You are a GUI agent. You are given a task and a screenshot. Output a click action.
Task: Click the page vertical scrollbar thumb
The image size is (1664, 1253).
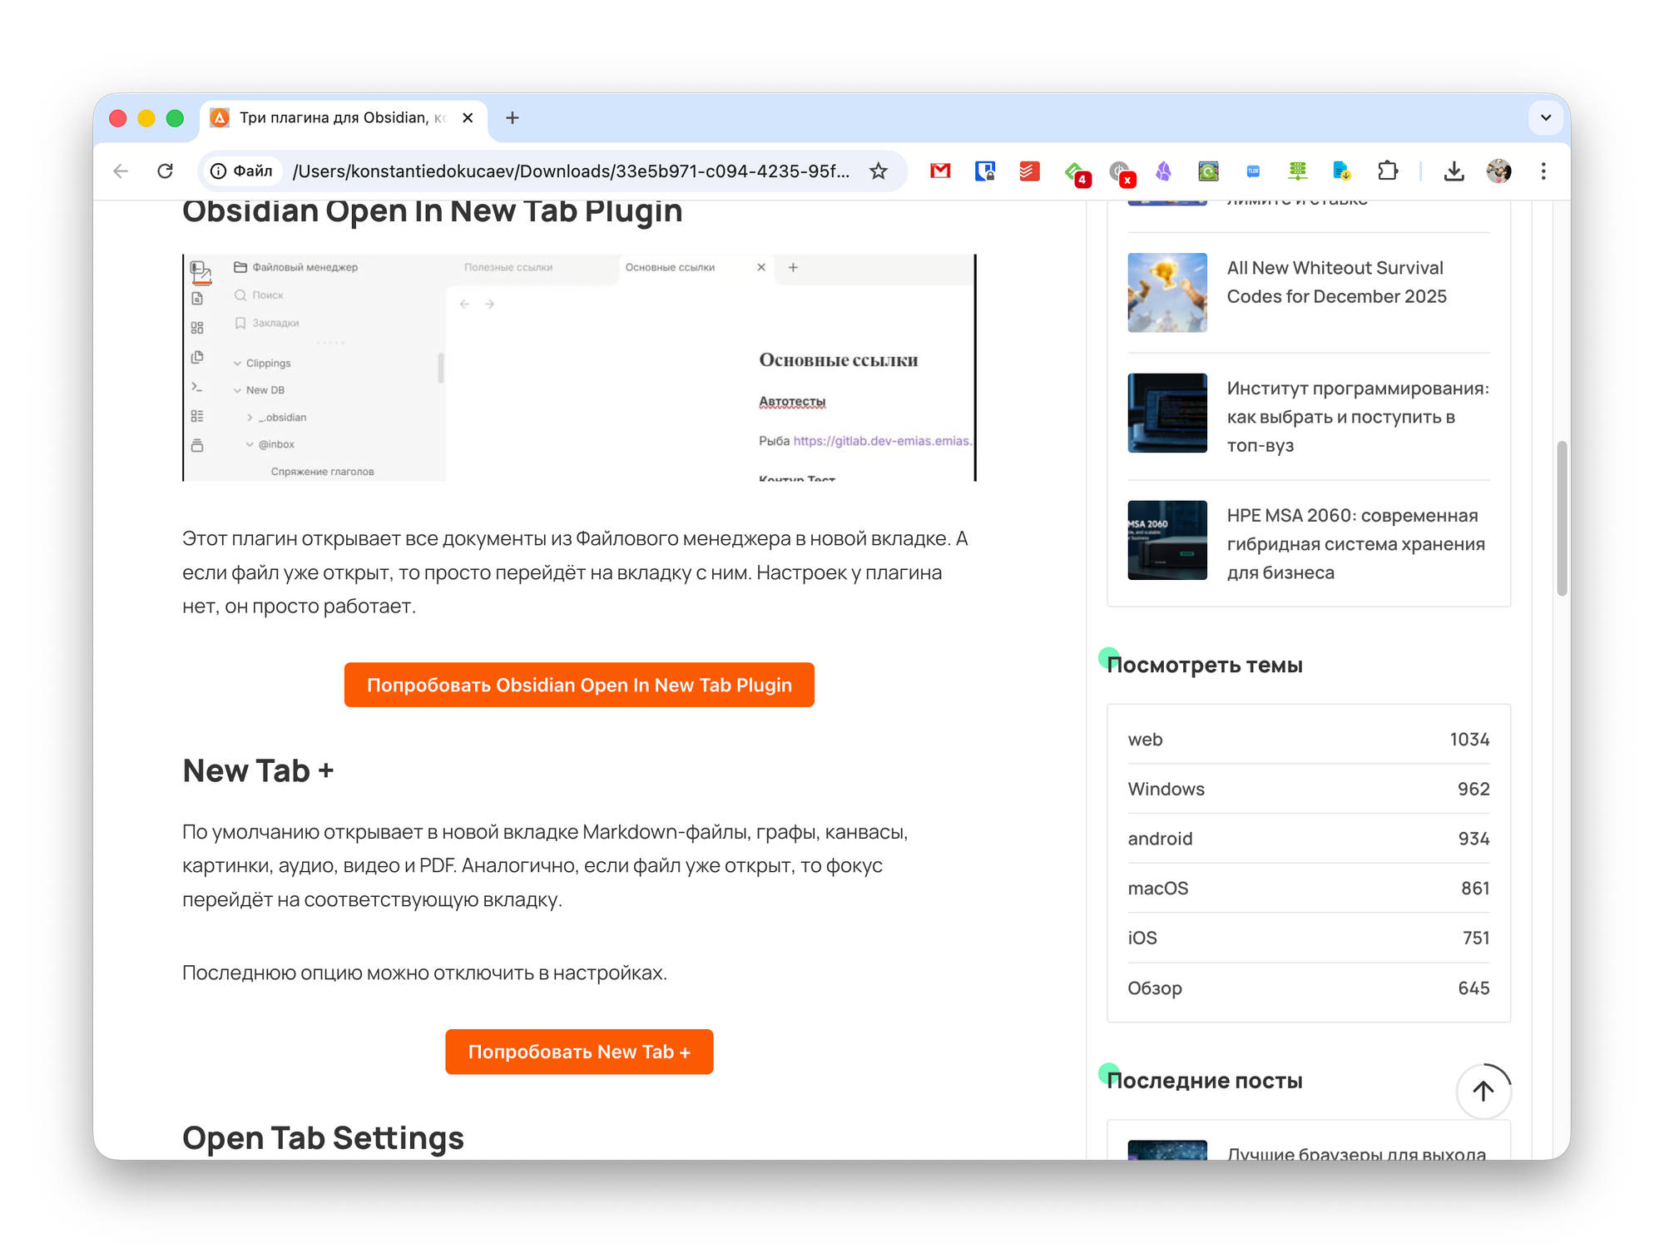tap(1562, 518)
